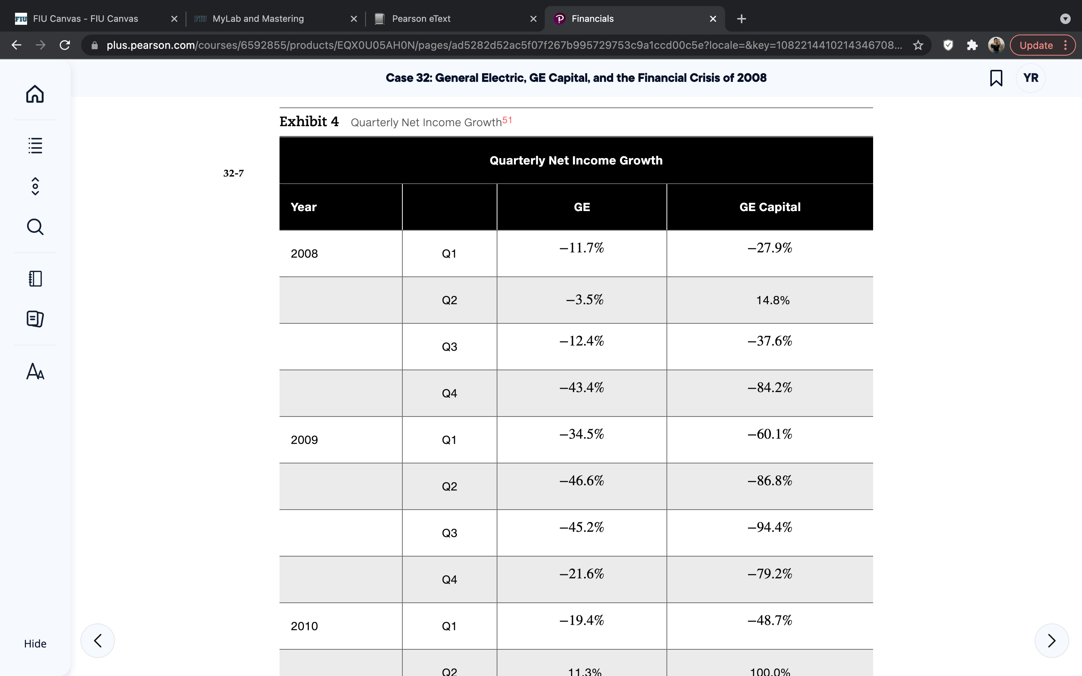Switch to the FIU Canvas tab

click(x=85, y=19)
